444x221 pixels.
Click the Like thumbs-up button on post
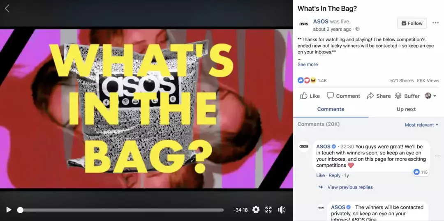point(310,96)
